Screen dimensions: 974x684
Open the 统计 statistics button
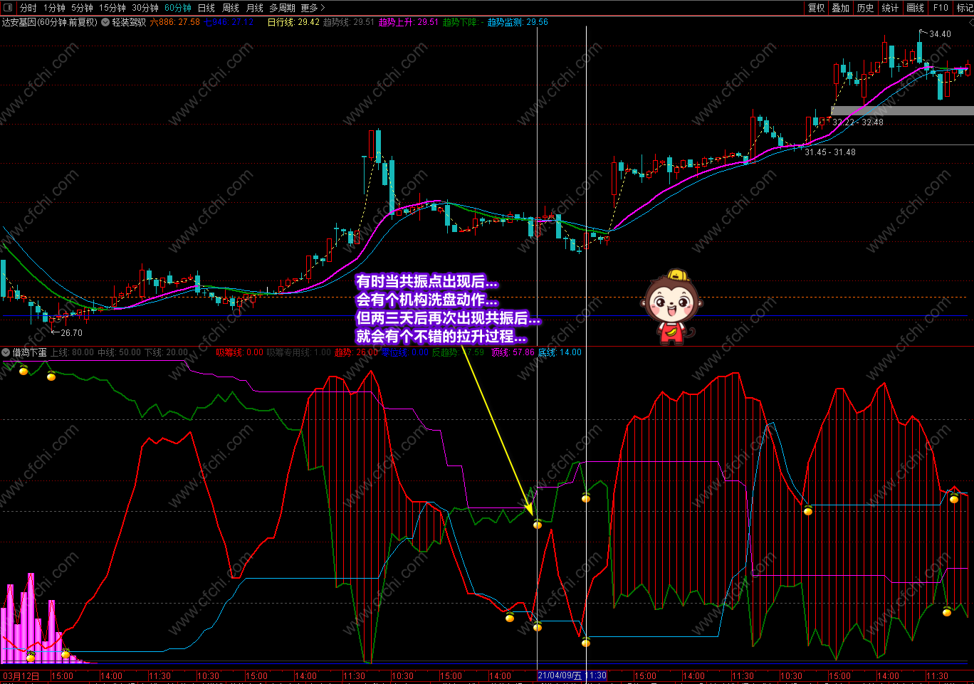[891, 8]
